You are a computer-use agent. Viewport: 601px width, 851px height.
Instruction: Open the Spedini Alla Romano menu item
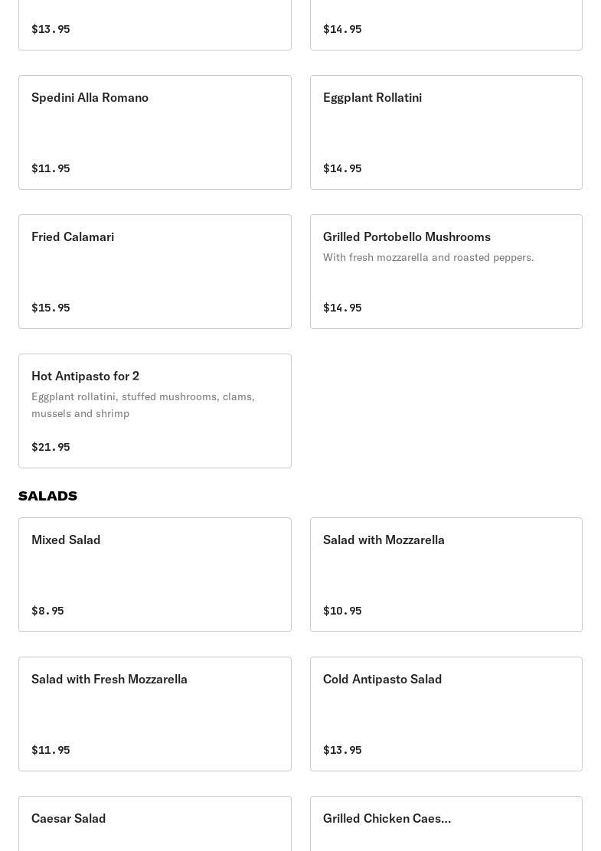tap(155, 132)
